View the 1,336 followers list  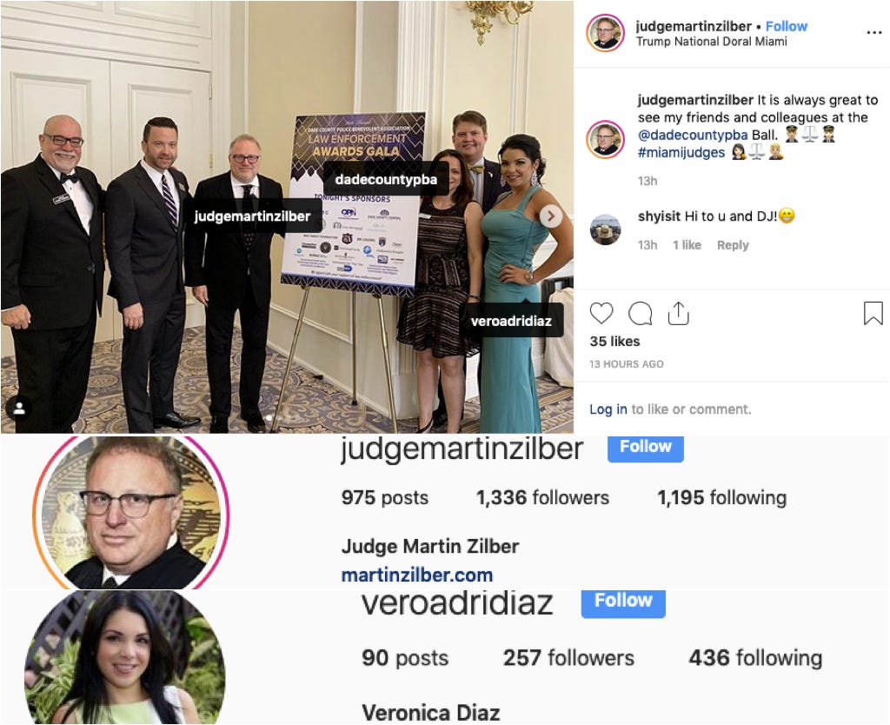(x=542, y=498)
